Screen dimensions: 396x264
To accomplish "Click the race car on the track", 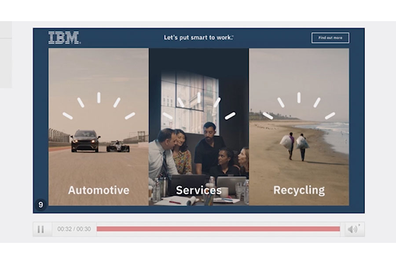I will click(x=118, y=146).
